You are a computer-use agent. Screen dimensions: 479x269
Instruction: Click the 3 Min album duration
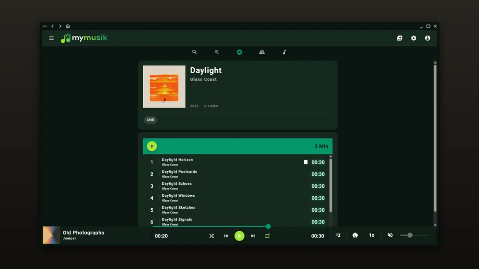coord(321,146)
